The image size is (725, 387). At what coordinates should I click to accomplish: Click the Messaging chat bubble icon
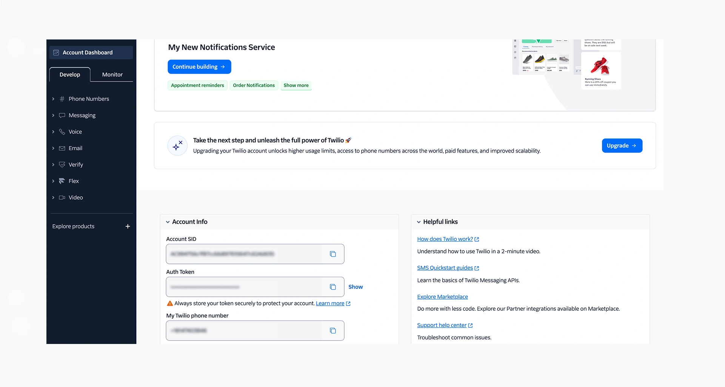(x=62, y=115)
